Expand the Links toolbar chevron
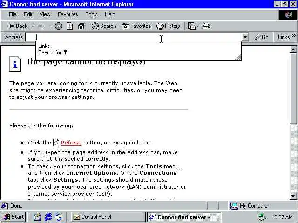298x223 pixels. tap(294, 35)
